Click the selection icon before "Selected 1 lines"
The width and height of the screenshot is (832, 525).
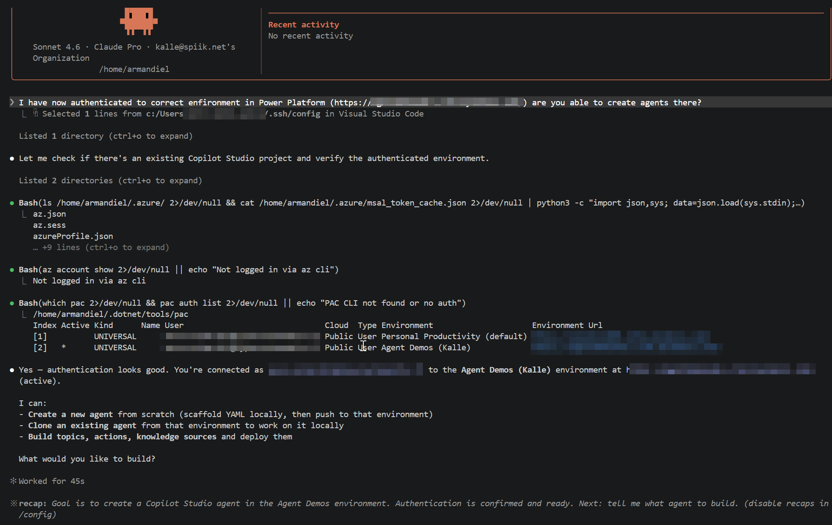pos(36,113)
